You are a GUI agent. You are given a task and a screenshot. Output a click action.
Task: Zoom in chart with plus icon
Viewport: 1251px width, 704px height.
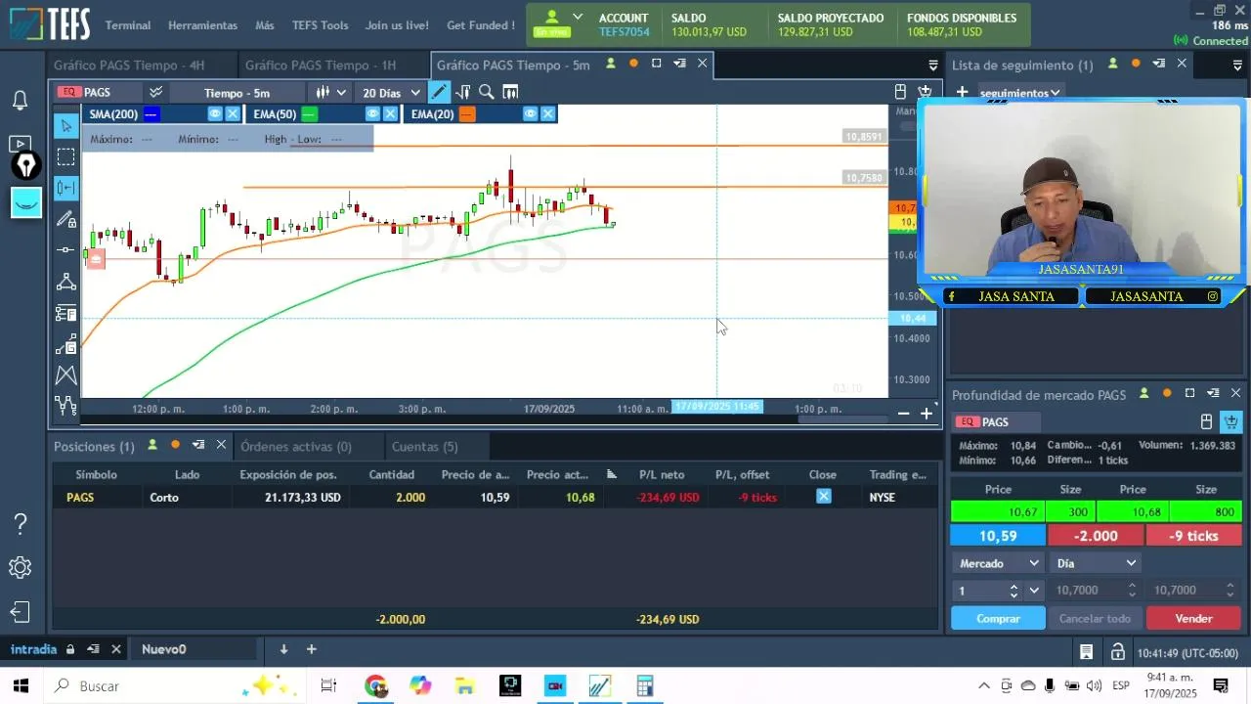[927, 414]
